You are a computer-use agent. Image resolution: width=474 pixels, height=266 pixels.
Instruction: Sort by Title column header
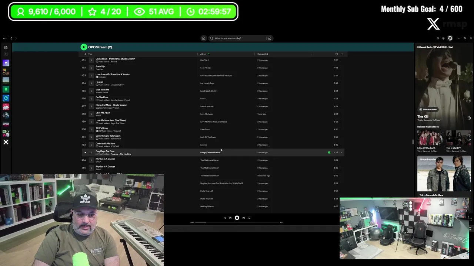(90, 54)
